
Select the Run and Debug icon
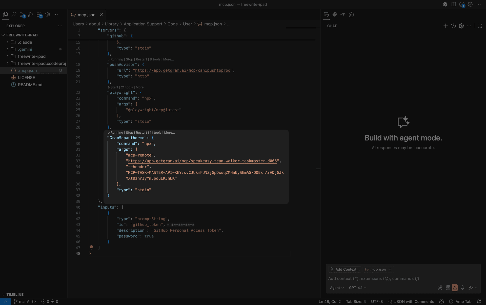tap(30, 14)
